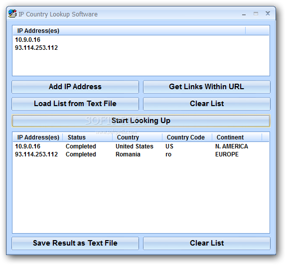
Task: Minimize the IP Country Lookup window
Action: 244,14
